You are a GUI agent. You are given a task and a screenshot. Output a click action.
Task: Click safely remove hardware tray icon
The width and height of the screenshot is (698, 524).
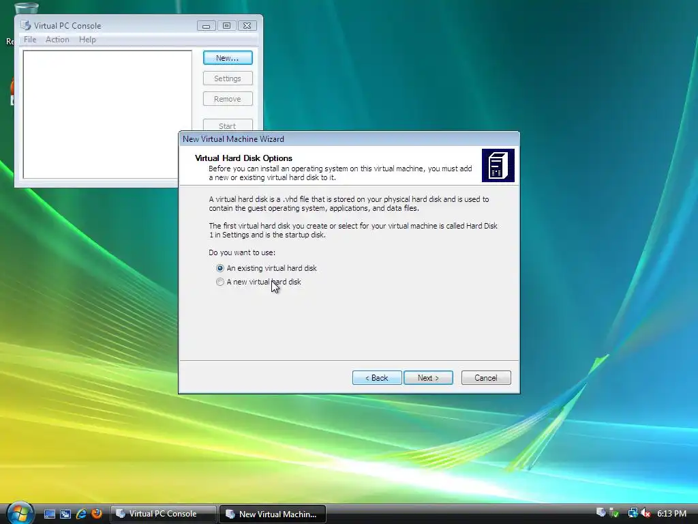pyautogui.click(x=614, y=513)
